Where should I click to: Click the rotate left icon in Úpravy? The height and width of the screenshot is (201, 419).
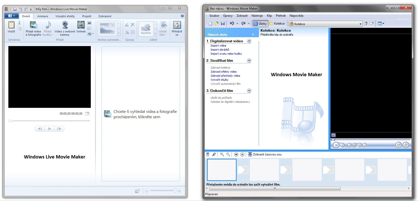[x=127, y=25]
